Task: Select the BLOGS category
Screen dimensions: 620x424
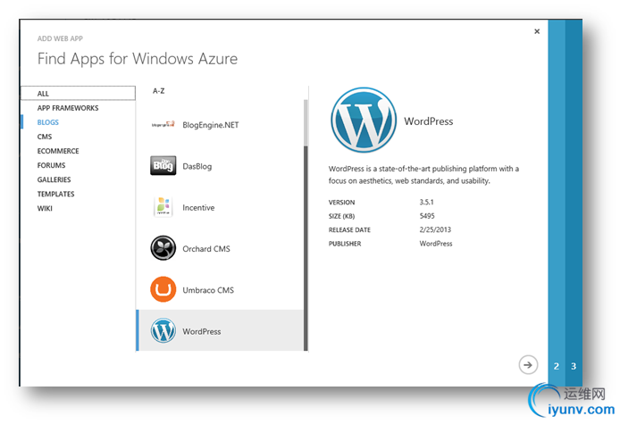Action: (48, 122)
